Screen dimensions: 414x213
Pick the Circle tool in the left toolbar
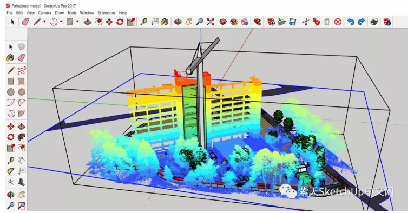pos(11,92)
